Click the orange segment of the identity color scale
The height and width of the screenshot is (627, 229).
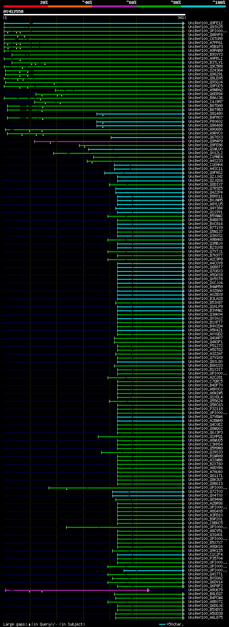70,6
